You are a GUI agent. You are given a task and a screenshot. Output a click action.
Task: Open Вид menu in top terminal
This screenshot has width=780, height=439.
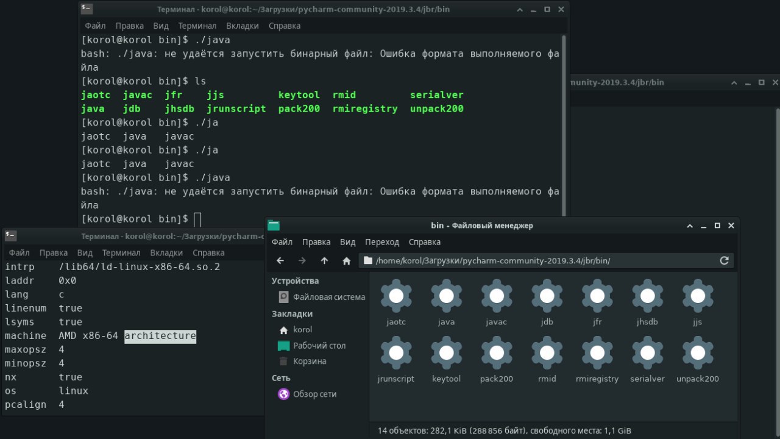coord(161,26)
